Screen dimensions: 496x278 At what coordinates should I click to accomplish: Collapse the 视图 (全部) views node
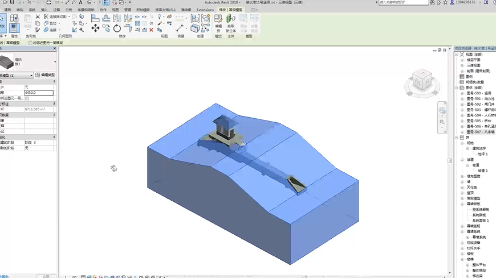(x=457, y=55)
